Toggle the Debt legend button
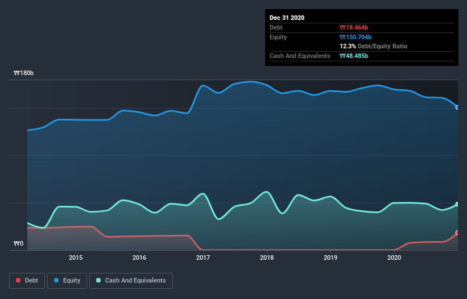This screenshot has width=467, height=299. point(27,281)
